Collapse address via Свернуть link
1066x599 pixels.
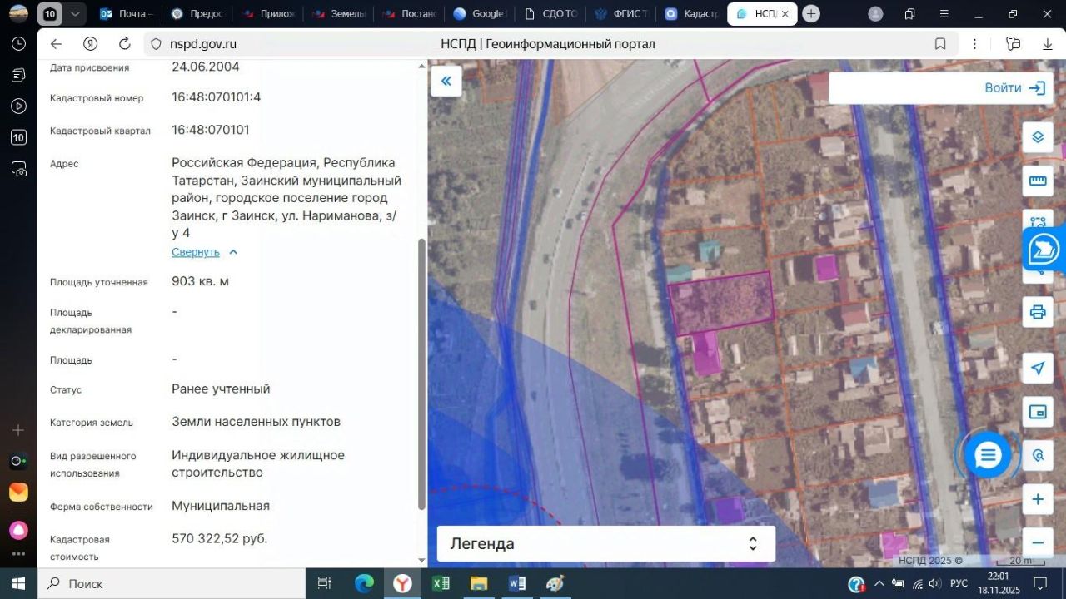(204, 252)
